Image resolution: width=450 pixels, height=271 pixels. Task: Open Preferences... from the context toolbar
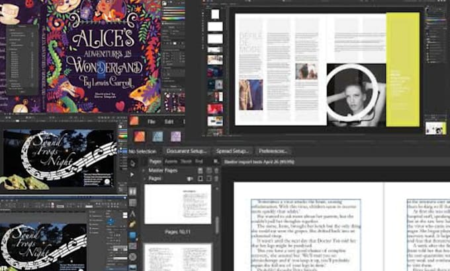pyautogui.click(x=273, y=151)
